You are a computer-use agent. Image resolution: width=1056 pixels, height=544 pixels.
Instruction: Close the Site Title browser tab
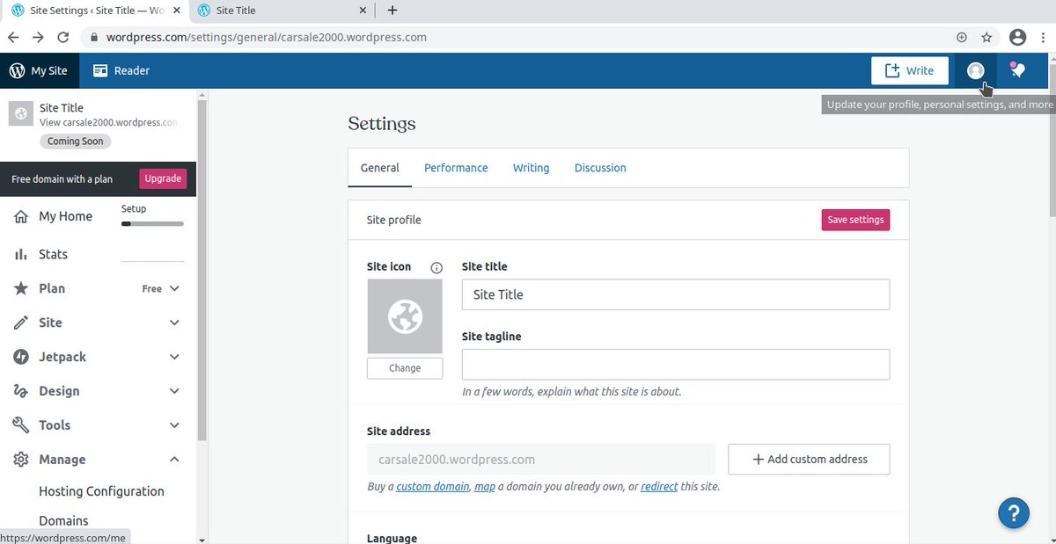click(363, 11)
